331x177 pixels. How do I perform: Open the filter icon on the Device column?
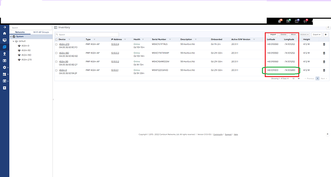coord(69,39)
